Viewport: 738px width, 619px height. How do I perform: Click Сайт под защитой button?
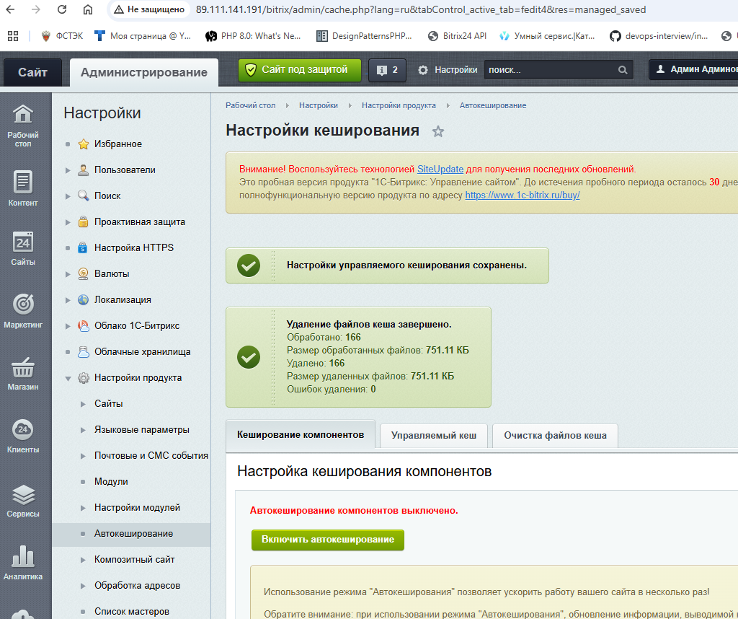pyautogui.click(x=299, y=70)
